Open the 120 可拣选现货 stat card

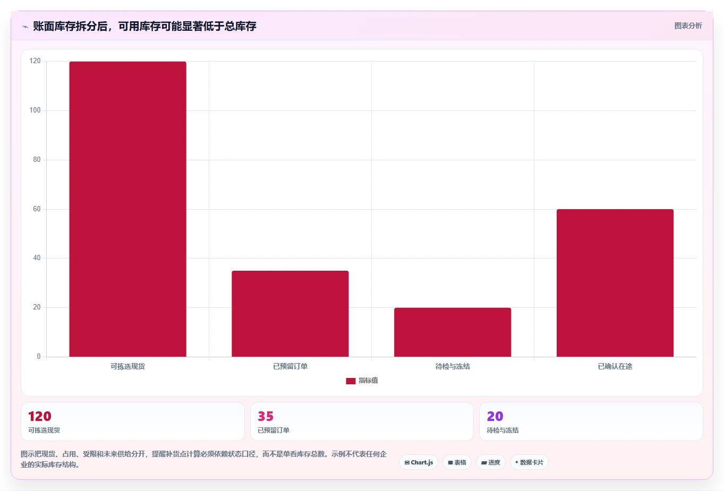[x=133, y=421]
